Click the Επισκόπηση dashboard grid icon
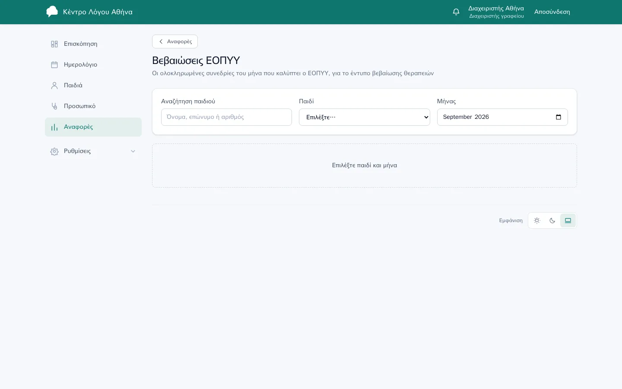 point(54,44)
